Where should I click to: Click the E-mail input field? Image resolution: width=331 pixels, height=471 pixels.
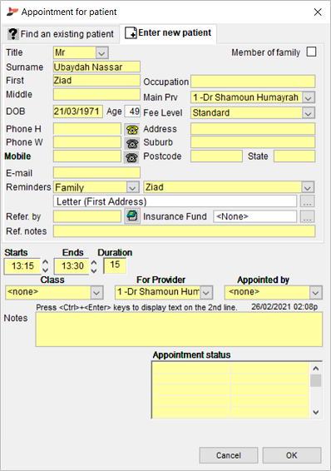(96, 173)
